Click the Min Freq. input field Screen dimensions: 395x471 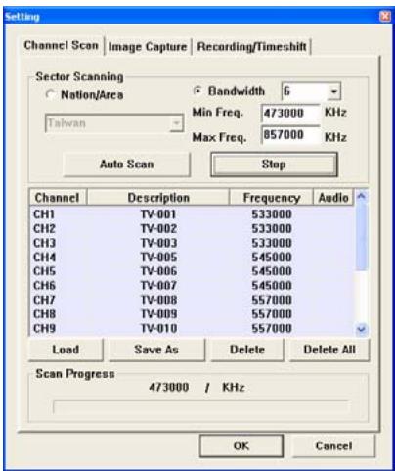coord(290,114)
